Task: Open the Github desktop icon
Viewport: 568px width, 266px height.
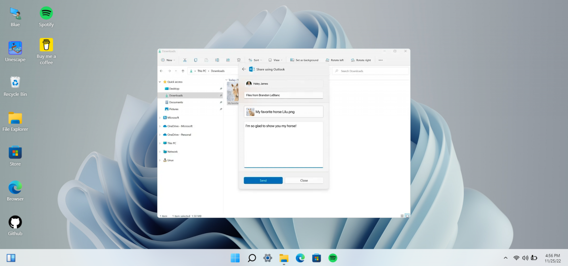Action: [15, 226]
